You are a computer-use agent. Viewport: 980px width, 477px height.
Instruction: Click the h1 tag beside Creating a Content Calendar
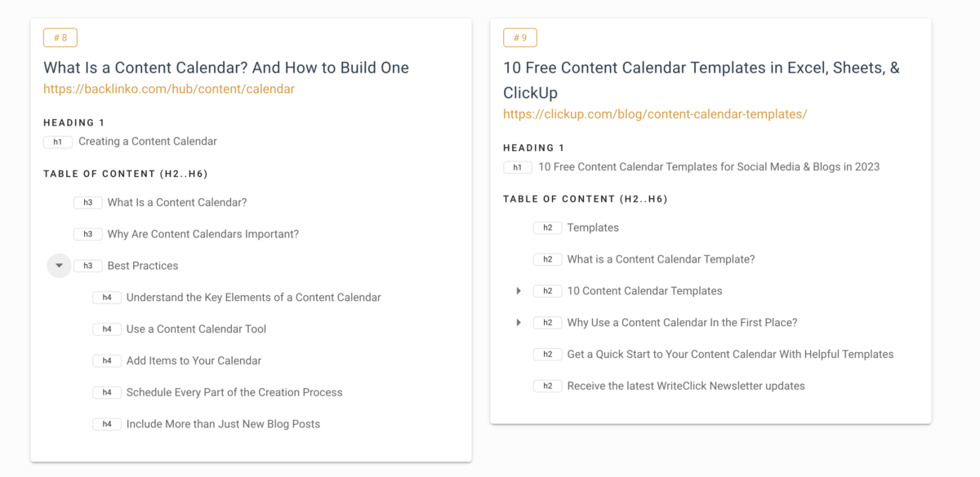[57, 141]
